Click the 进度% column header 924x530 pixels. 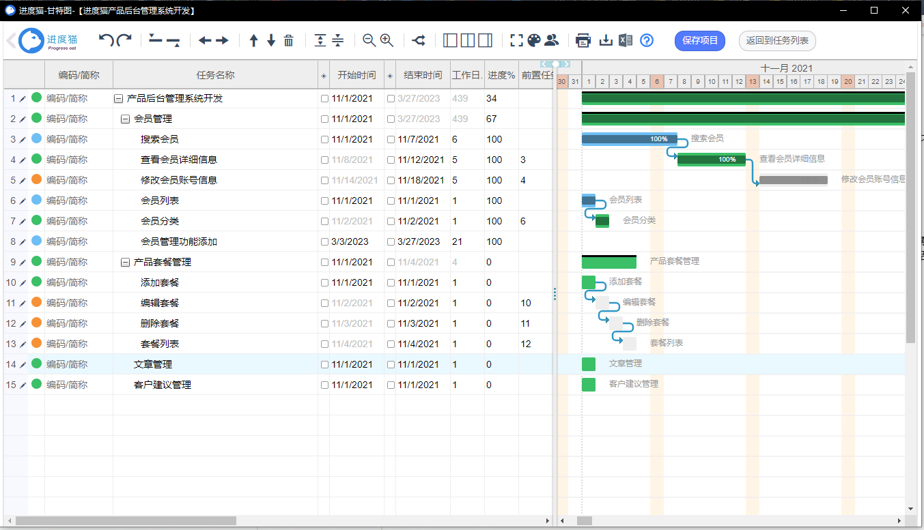pyautogui.click(x=501, y=75)
